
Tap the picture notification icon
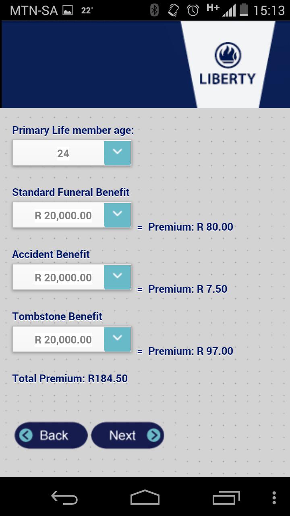(x=68, y=10)
